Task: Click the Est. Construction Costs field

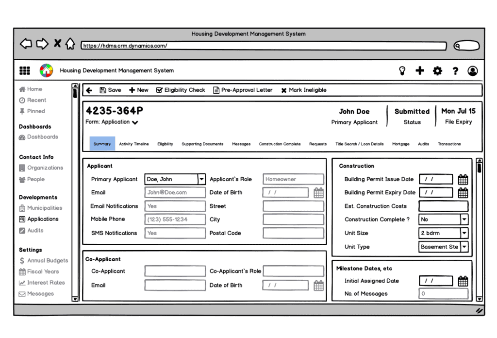Action: point(443,206)
